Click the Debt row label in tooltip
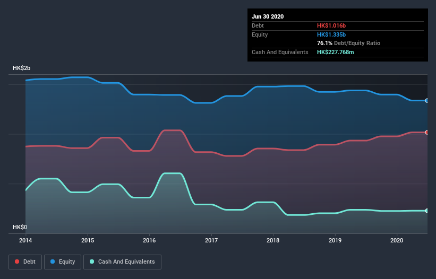This screenshot has width=436, height=279. tap(258, 25)
